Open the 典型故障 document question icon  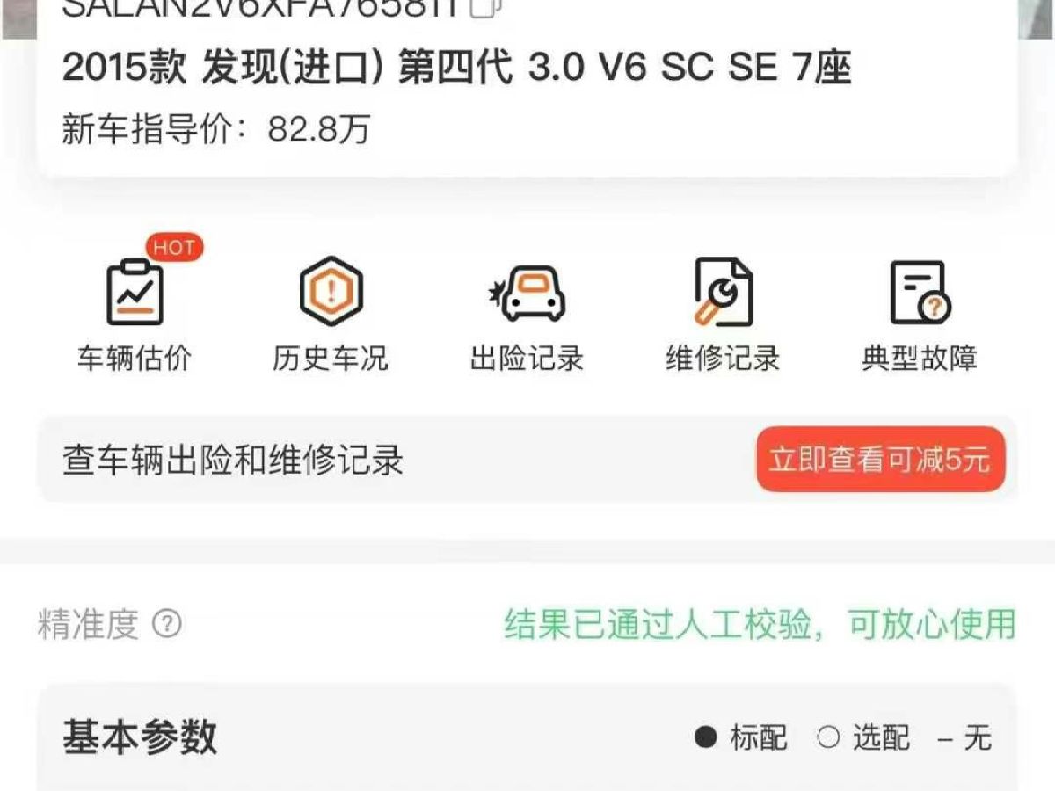[x=920, y=293]
